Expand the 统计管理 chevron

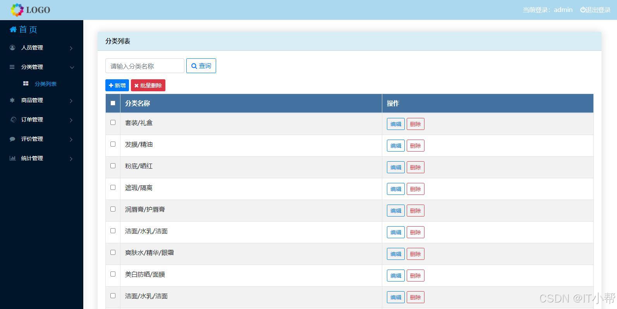point(71,159)
